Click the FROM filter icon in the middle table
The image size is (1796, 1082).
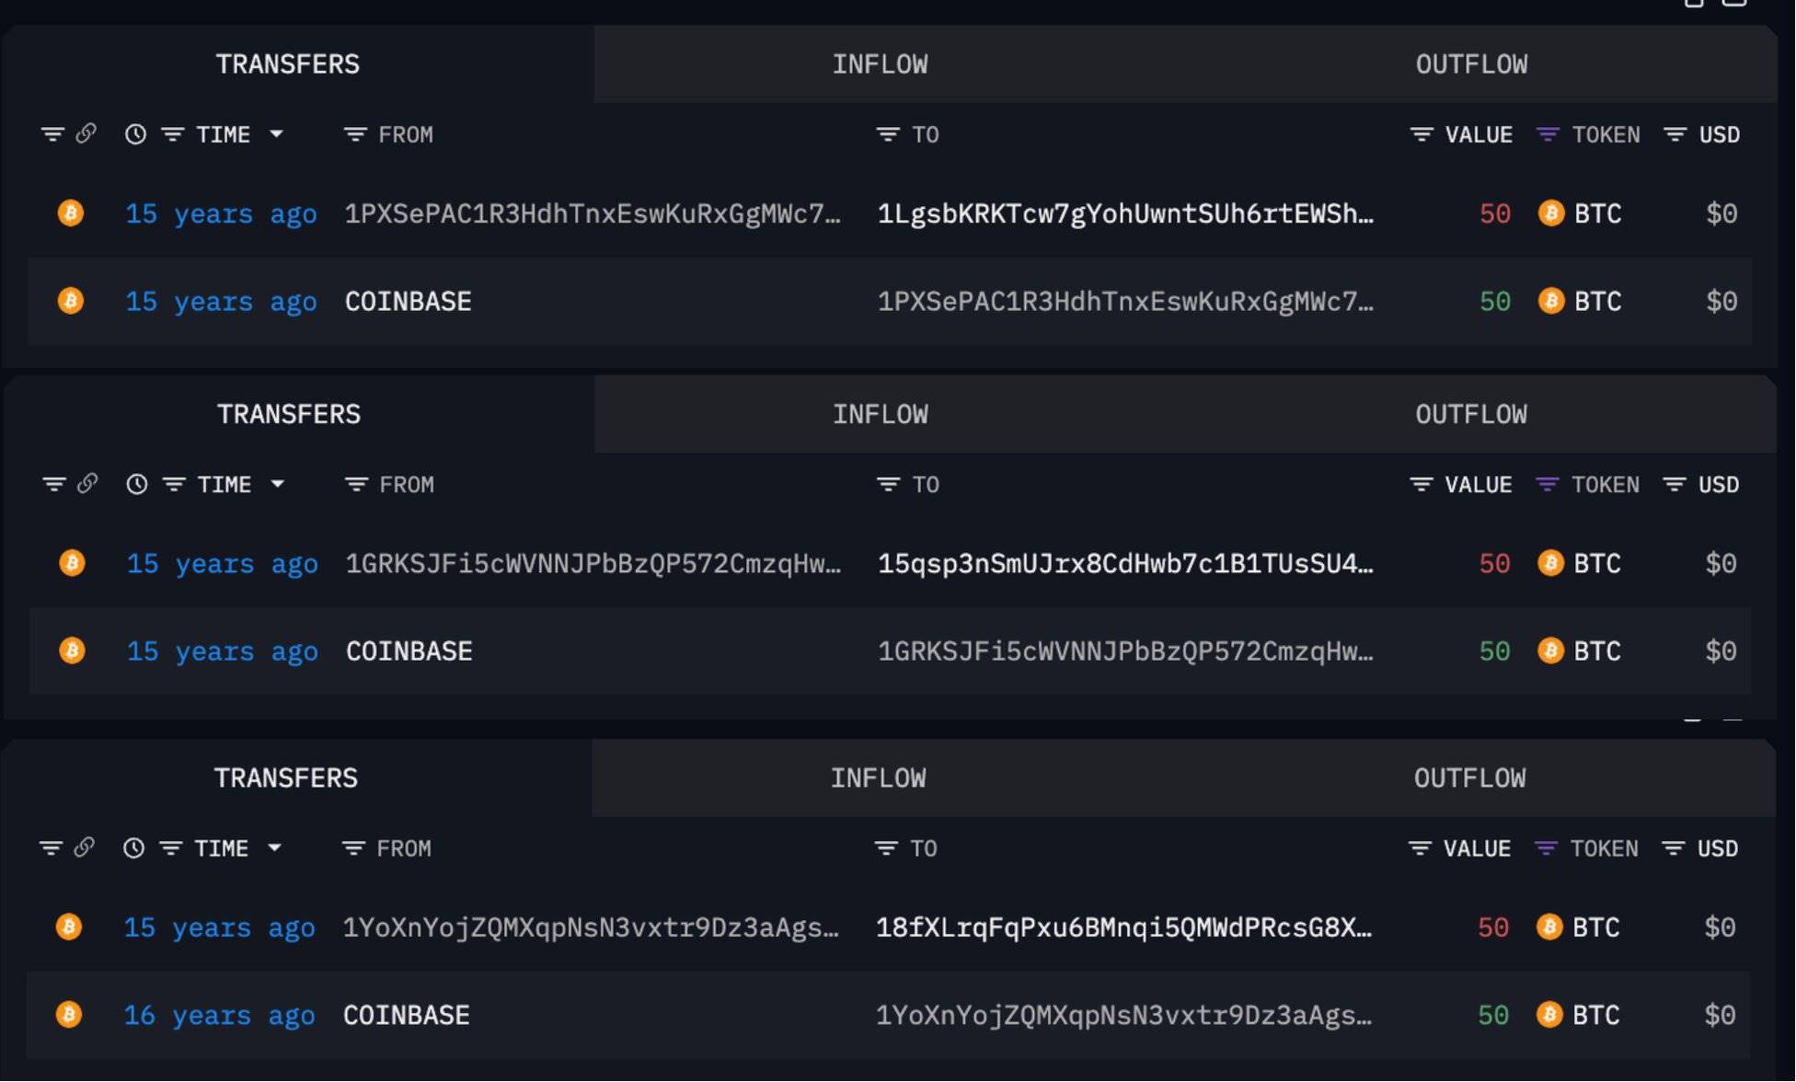click(356, 484)
